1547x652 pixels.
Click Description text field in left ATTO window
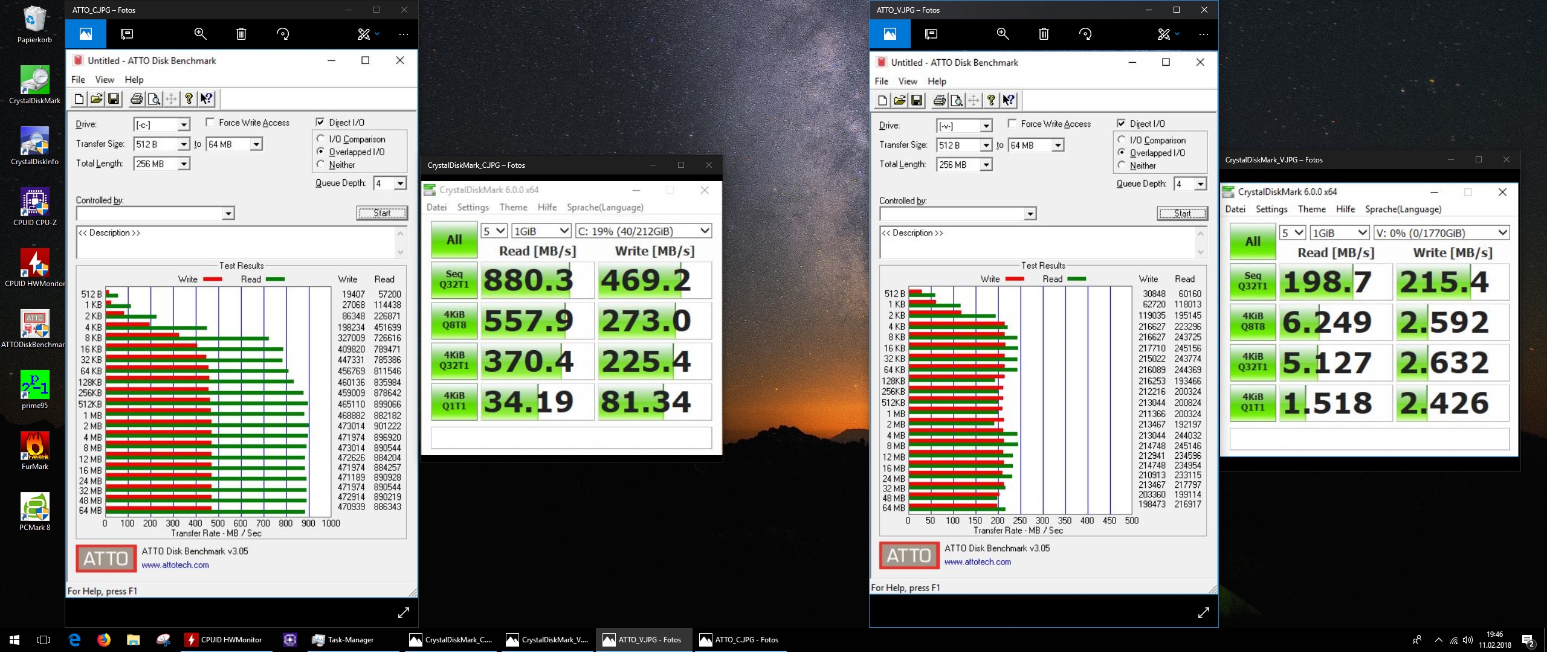236,241
